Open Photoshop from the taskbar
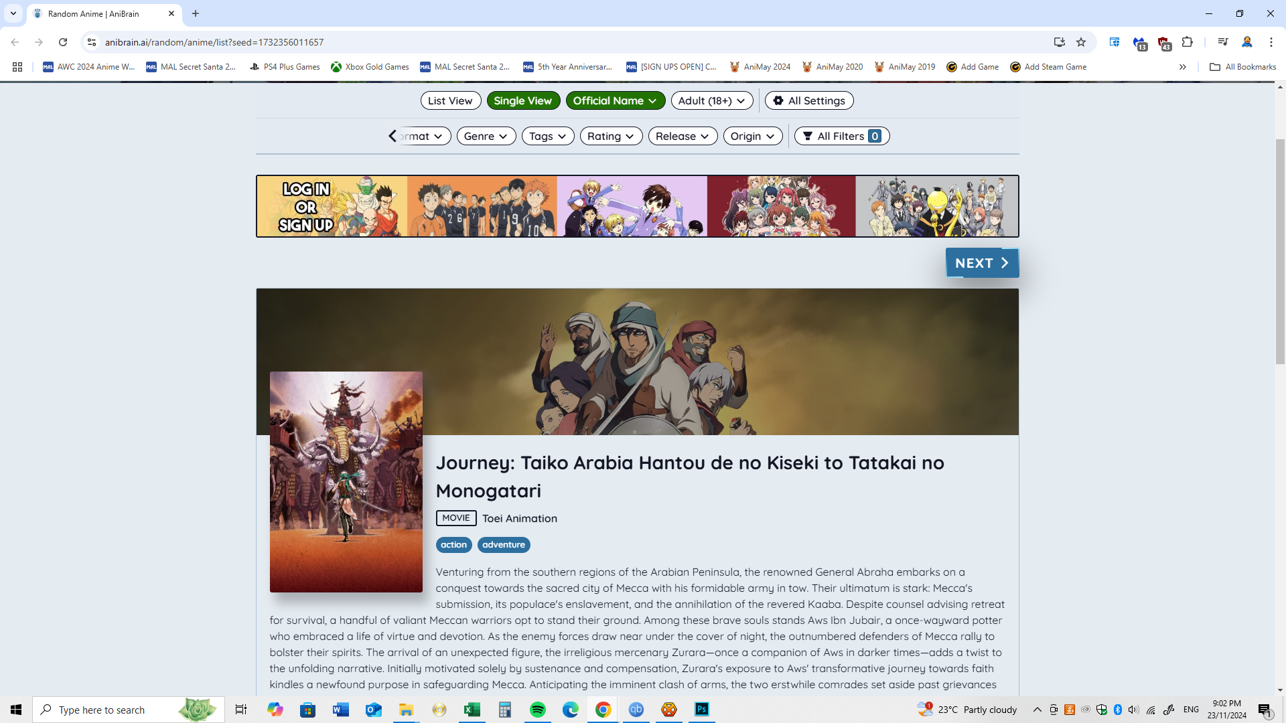 [701, 710]
